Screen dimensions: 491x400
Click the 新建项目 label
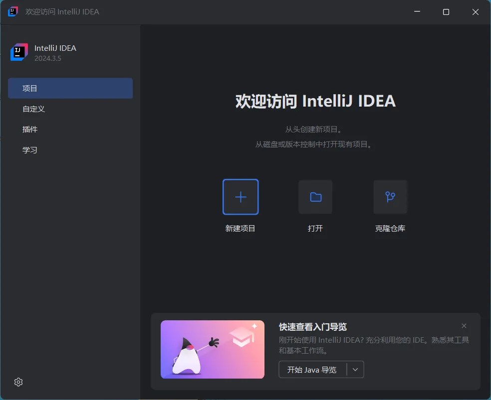tap(240, 229)
